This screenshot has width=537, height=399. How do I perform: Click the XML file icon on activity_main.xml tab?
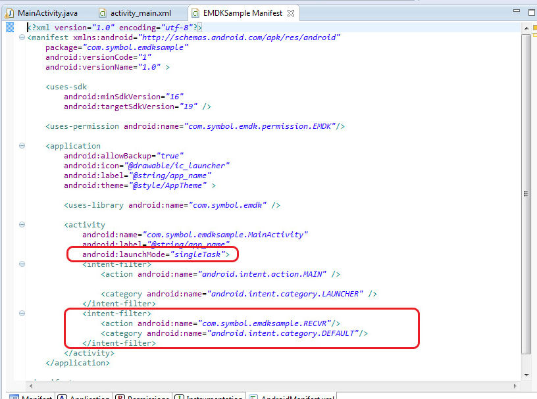click(x=103, y=13)
